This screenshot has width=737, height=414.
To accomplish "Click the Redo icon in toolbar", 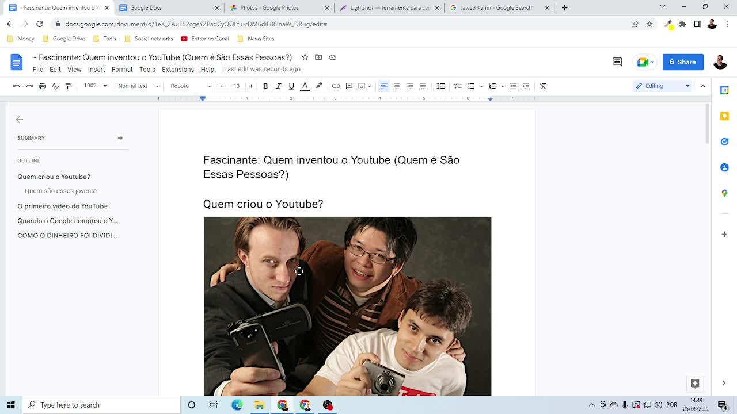I will 29,86.
